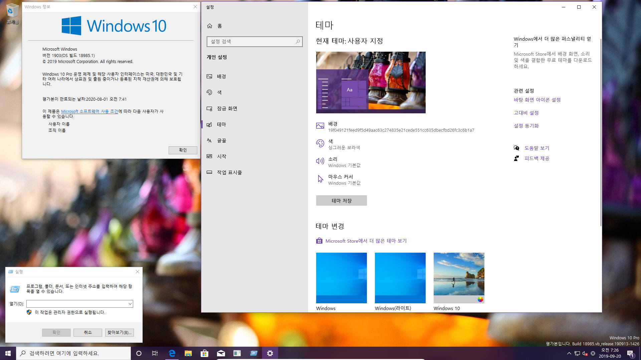This screenshot has width=641, height=360.
Task: Click 취소 in the Run dialog
Action: [87, 332]
